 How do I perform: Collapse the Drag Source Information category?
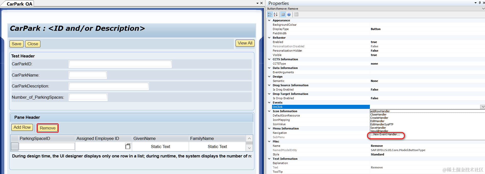269,85
